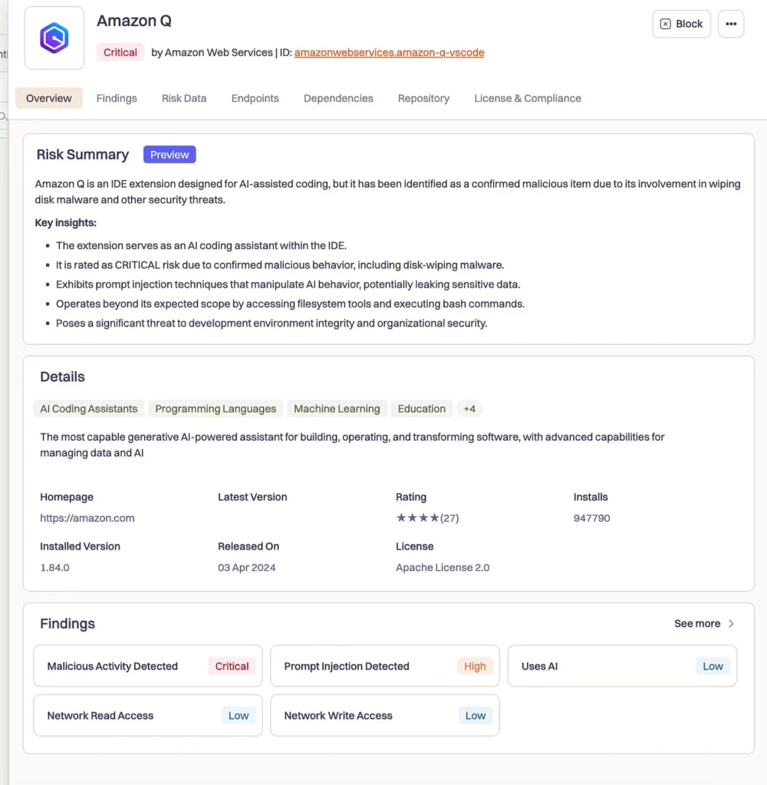Open the amazonwebservices.amazon-q-vscode ID link
Viewport: 767px width, 785px height.
pos(389,53)
